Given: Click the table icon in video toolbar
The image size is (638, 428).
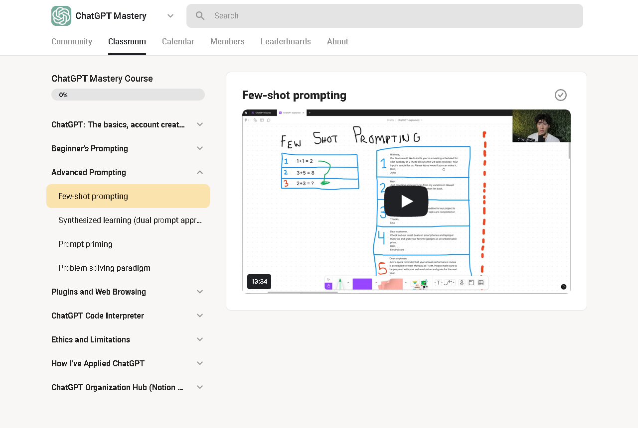Looking at the screenshot, I should point(481,283).
